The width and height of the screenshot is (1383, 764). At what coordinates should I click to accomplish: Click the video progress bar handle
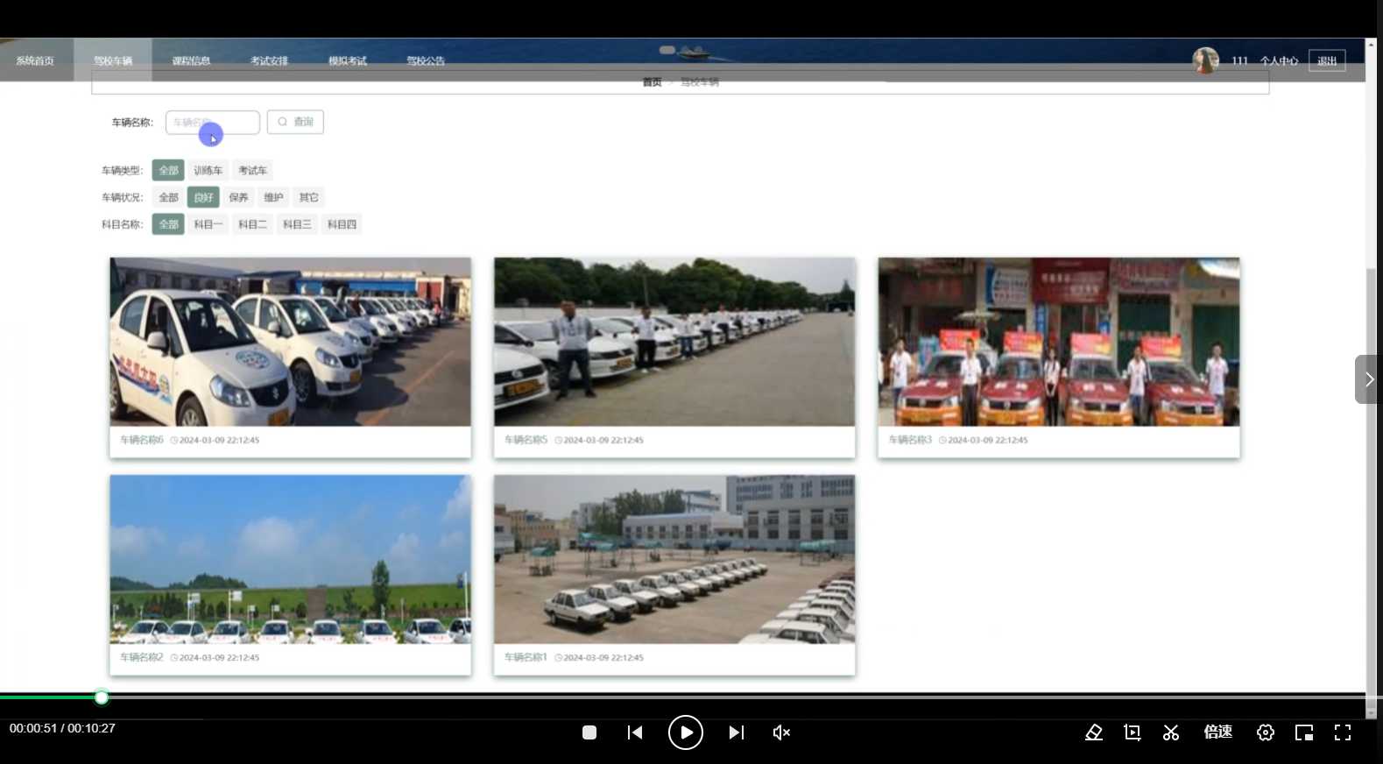(x=102, y=697)
